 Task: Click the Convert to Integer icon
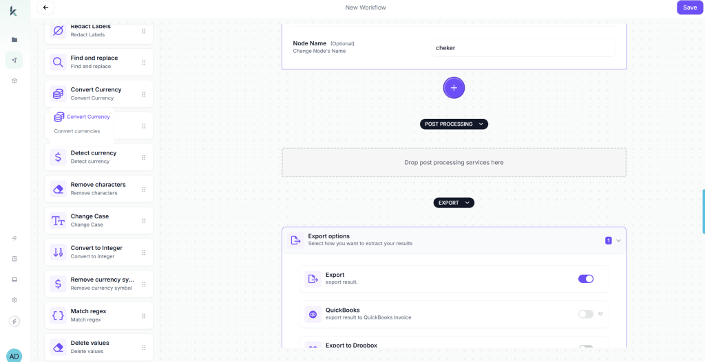(58, 252)
